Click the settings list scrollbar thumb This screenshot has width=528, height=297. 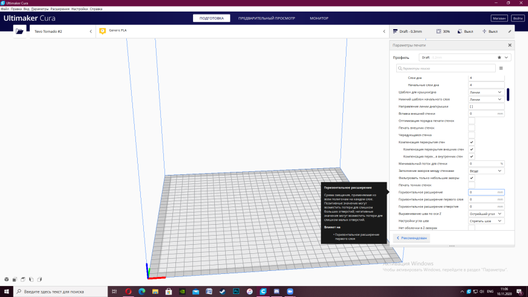pos(508,94)
